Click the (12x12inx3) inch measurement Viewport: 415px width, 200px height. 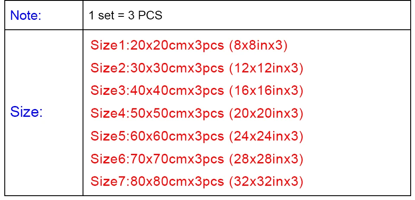(x=266, y=68)
